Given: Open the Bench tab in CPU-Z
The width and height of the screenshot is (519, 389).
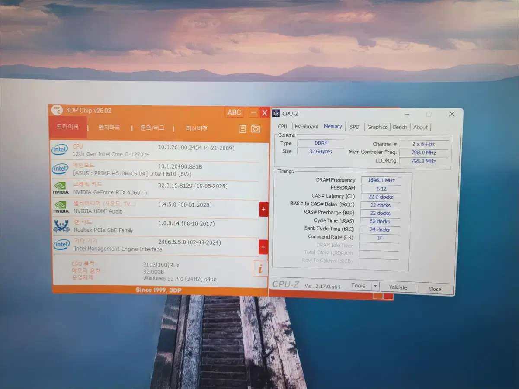Looking at the screenshot, I should pyautogui.click(x=400, y=127).
